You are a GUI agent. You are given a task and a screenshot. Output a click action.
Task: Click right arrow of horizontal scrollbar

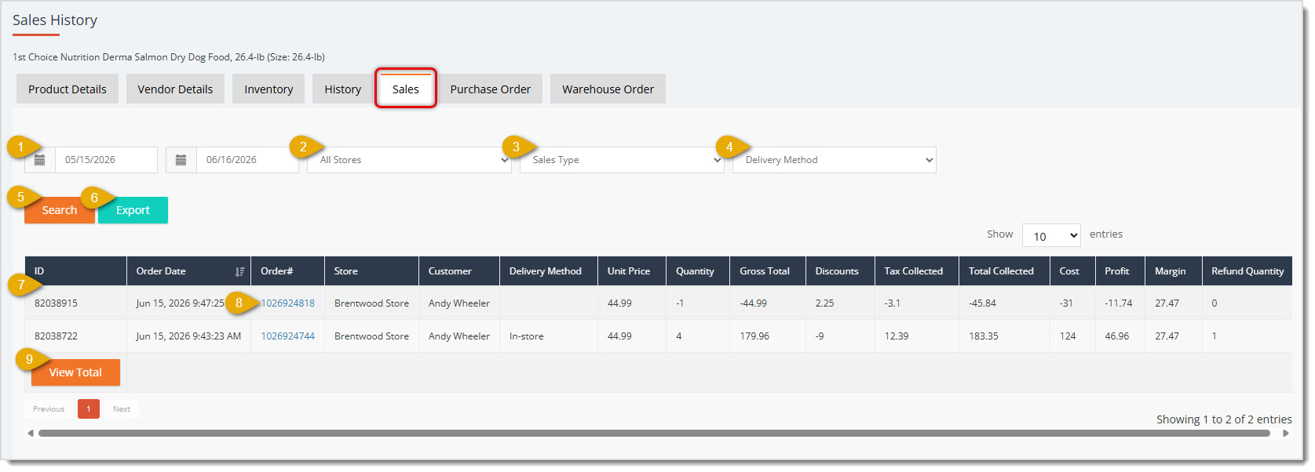coord(1286,433)
